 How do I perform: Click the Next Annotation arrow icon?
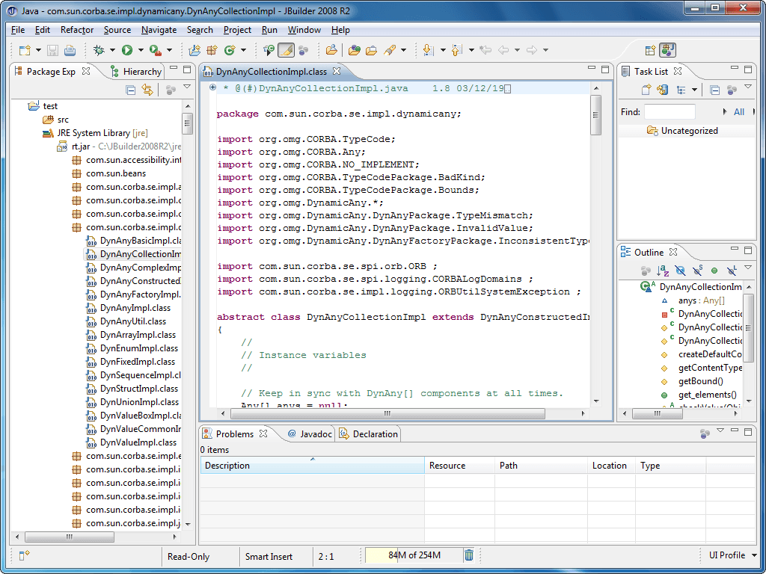point(429,50)
